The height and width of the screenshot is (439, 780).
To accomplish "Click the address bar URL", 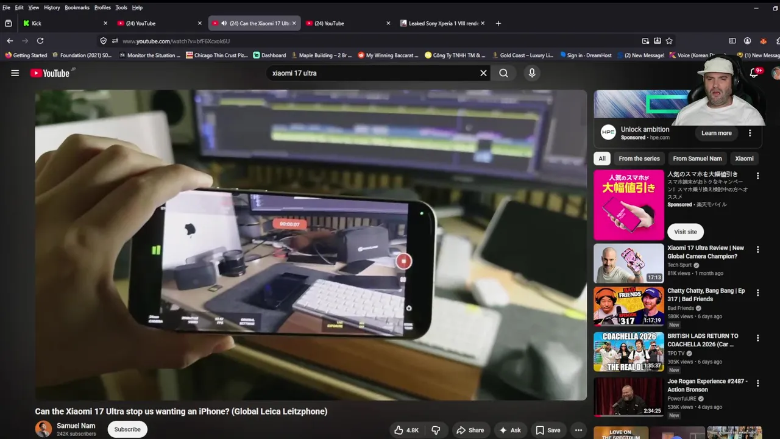I will [176, 41].
